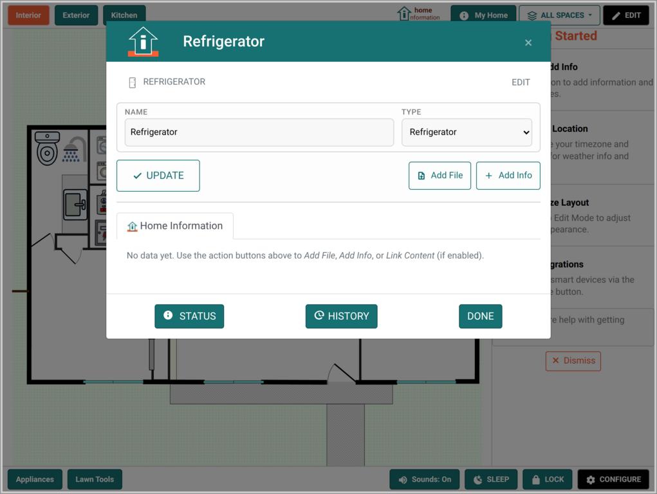Switch to the Exterior tab
Image resolution: width=657 pixels, height=494 pixels.
coord(76,15)
